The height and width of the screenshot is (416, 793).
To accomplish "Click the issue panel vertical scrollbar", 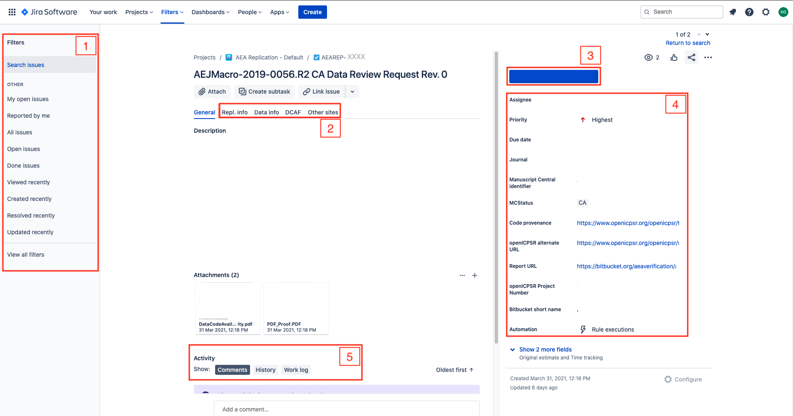I will point(496,198).
